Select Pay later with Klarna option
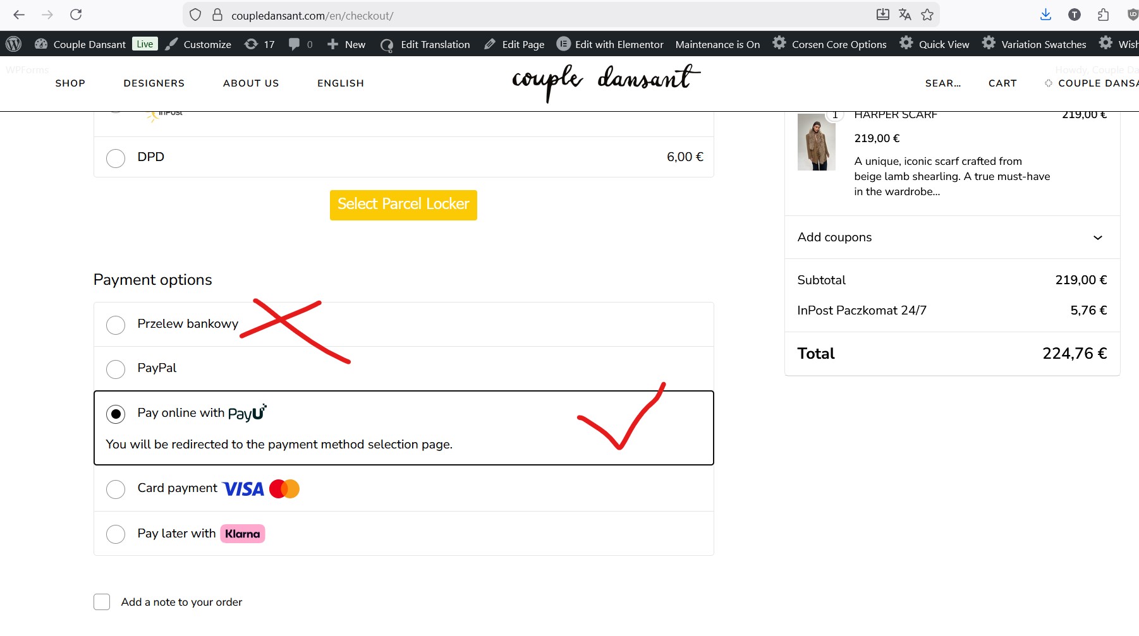This screenshot has width=1139, height=636. click(116, 534)
